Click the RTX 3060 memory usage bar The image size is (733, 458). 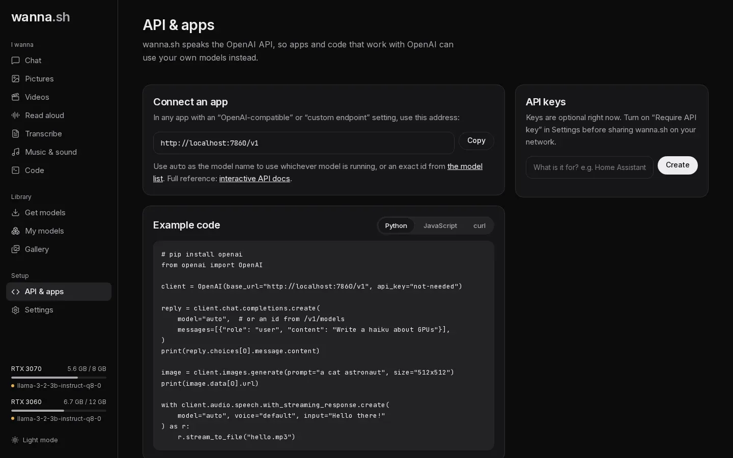59,411
